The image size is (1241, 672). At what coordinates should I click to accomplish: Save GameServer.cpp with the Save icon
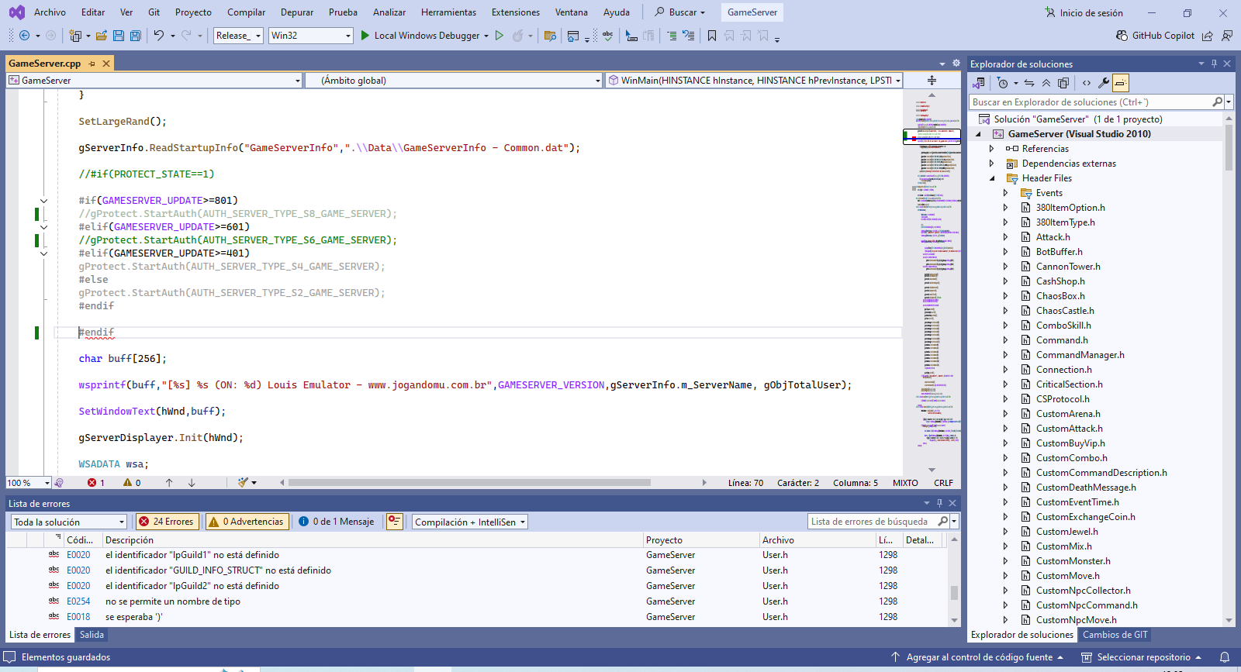click(x=119, y=36)
